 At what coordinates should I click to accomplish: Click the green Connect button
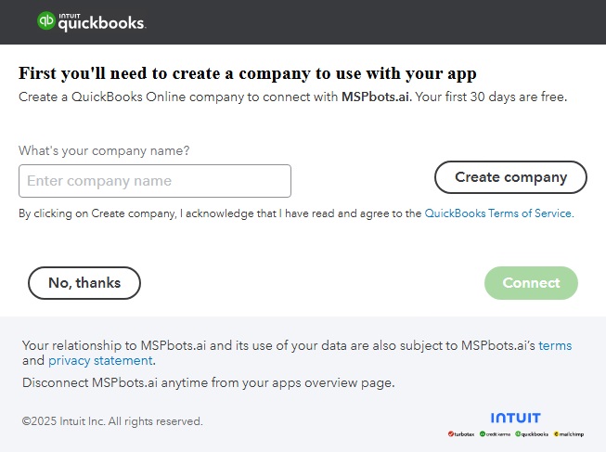531,283
